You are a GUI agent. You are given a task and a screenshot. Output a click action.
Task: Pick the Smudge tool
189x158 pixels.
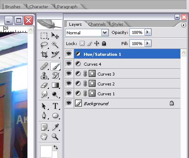[44, 94]
